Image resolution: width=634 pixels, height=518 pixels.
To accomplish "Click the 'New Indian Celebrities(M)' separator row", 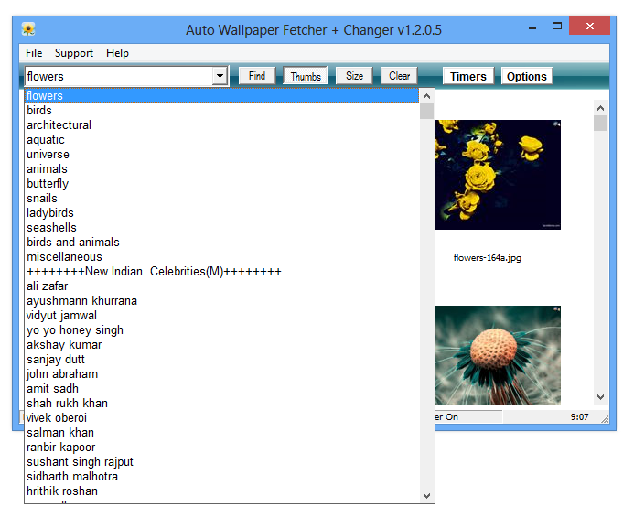I will [x=222, y=271].
